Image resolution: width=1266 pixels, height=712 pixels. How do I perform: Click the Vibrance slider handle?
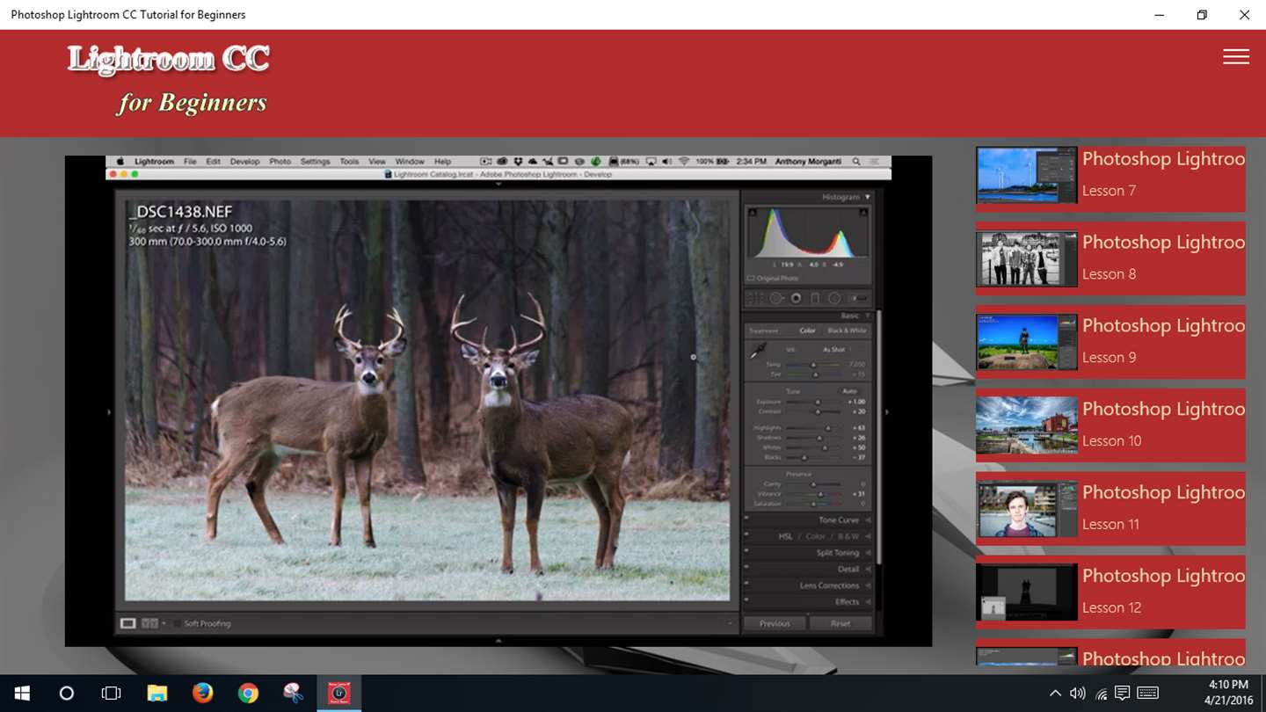coord(820,494)
